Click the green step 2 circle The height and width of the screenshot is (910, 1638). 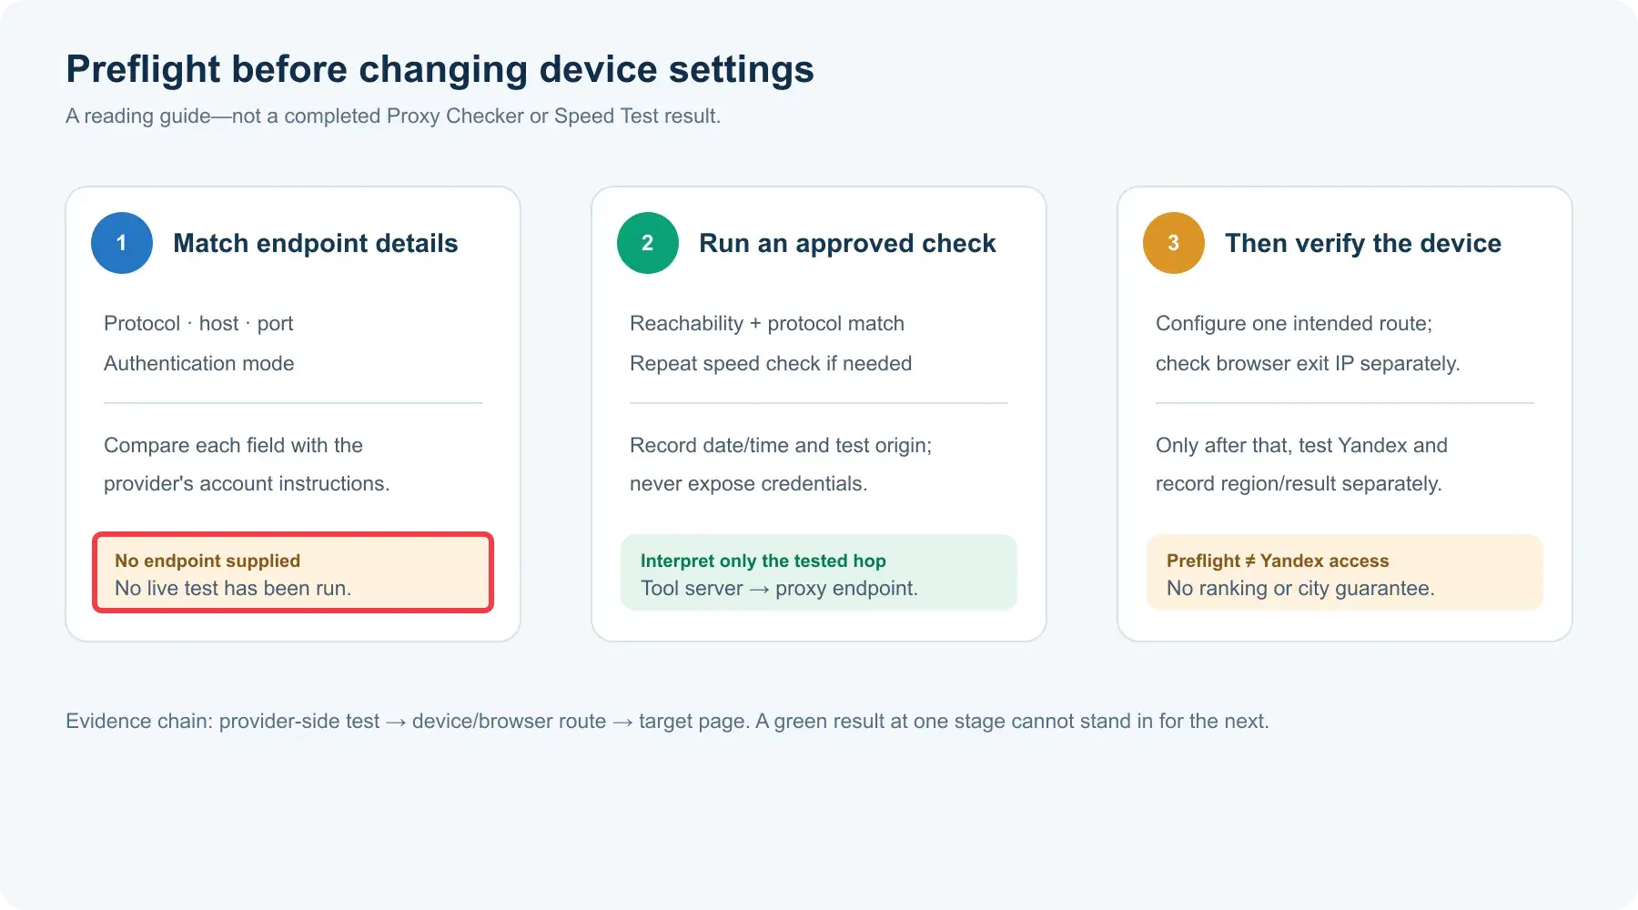[x=648, y=243]
